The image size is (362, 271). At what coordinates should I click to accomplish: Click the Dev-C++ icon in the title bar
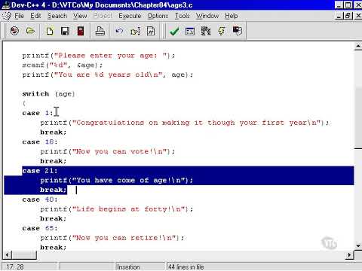[x=5, y=5]
